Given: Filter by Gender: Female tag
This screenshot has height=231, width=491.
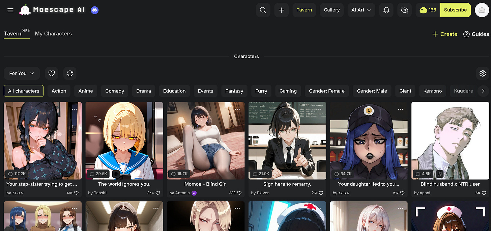Looking at the screenshot, I should pyautogui.click(x=327, y=91).
